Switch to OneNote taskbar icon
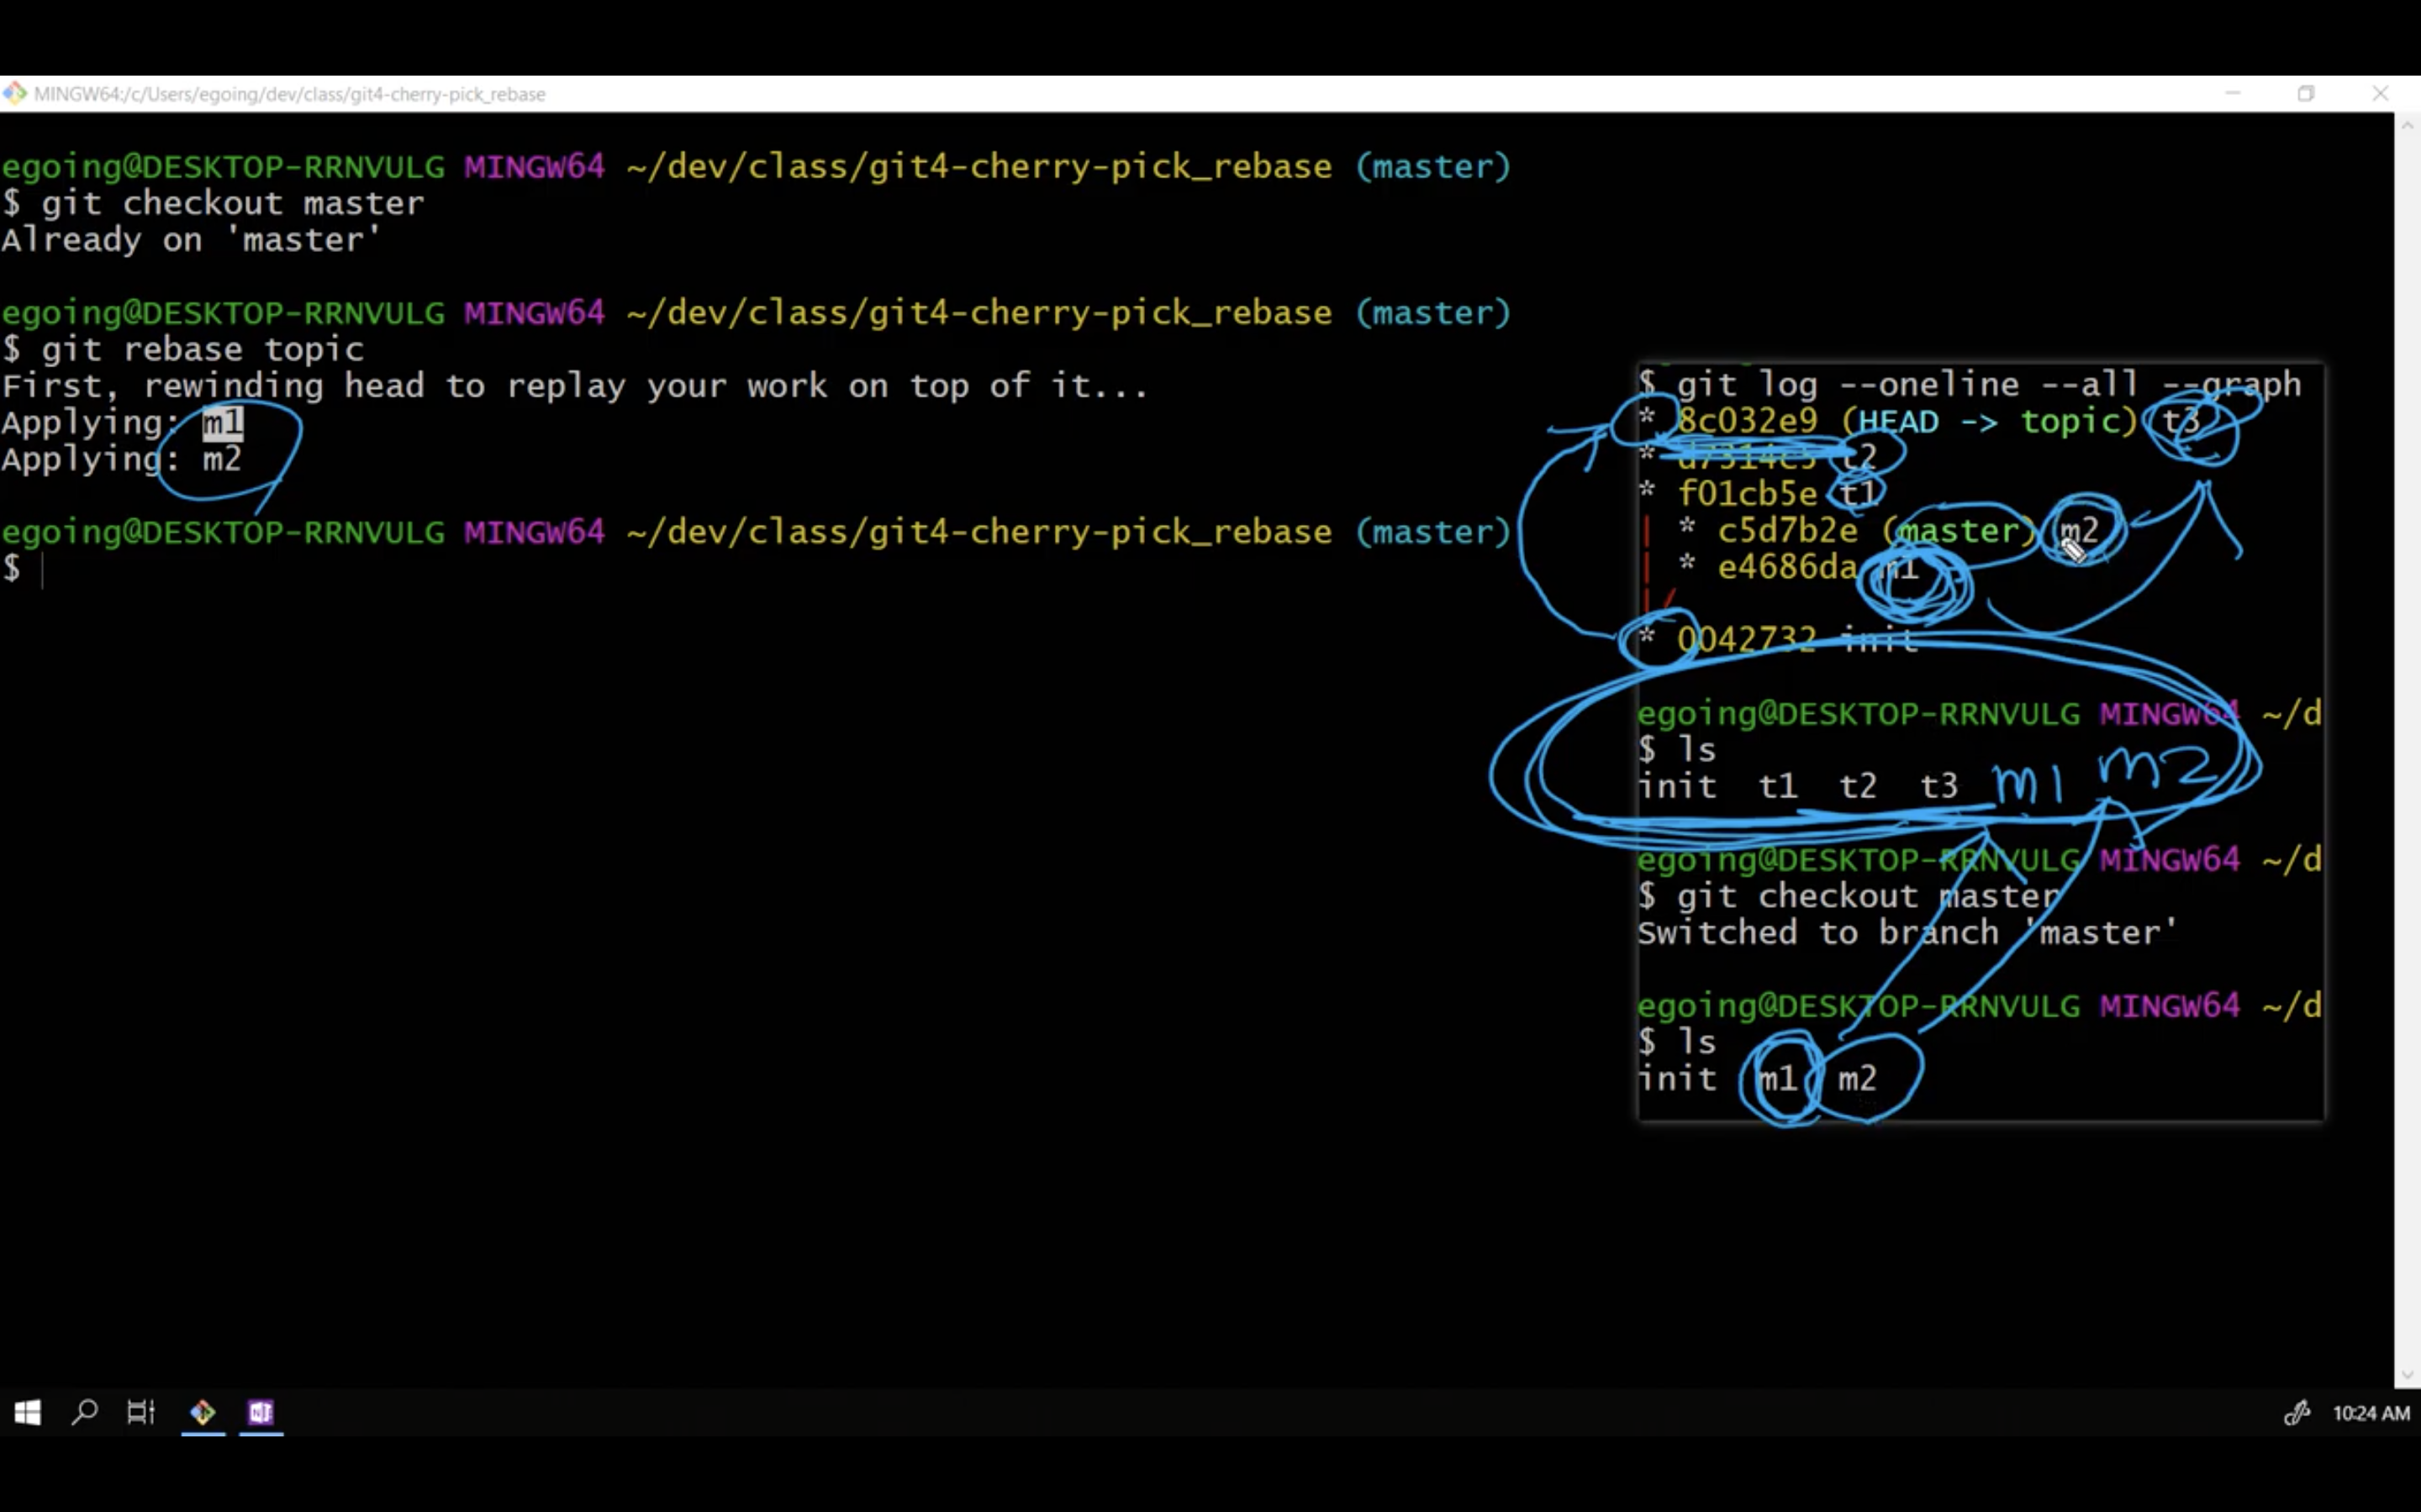The height and width of the screenshot is (1512, 2421). 261,1412
